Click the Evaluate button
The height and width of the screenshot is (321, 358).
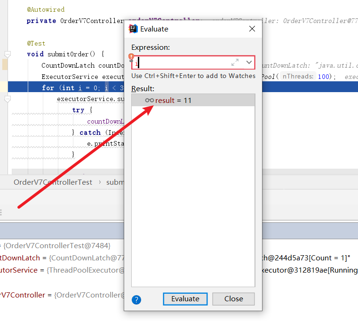[185, 299]
